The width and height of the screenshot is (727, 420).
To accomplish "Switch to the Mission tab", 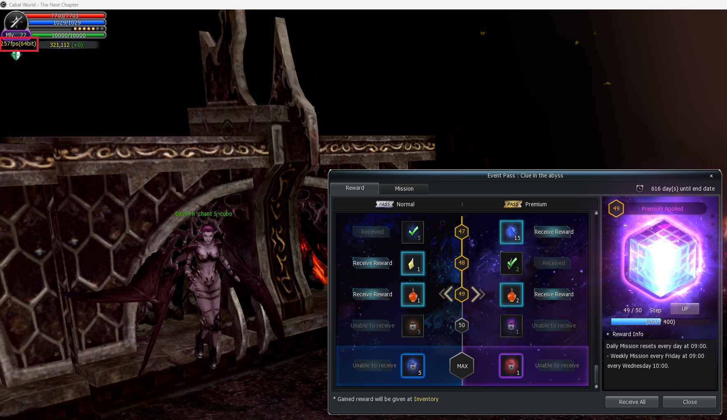I will click(404, 189).
